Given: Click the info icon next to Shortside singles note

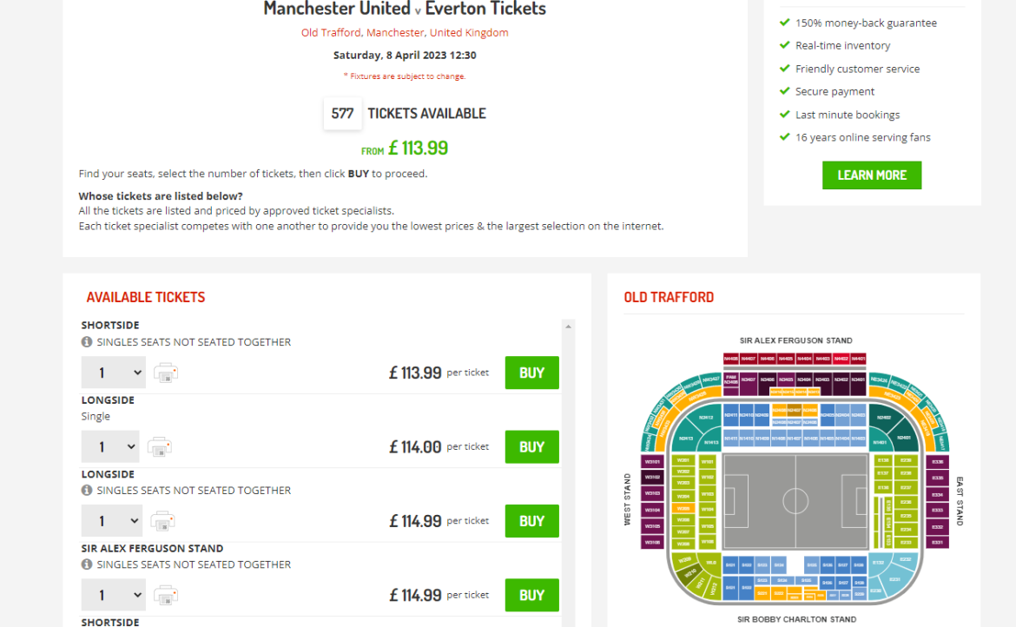Looking at the screenshot, I should tap(86, 341).
